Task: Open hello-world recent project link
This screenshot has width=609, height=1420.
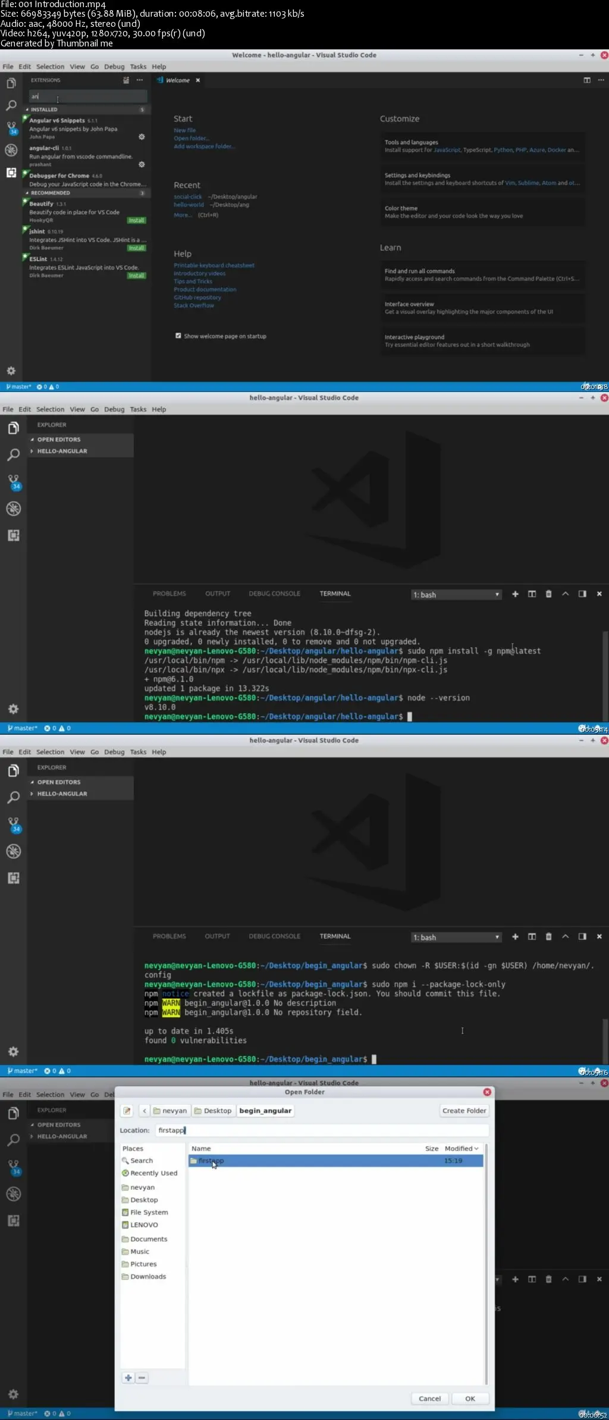Action: (189, 205)
